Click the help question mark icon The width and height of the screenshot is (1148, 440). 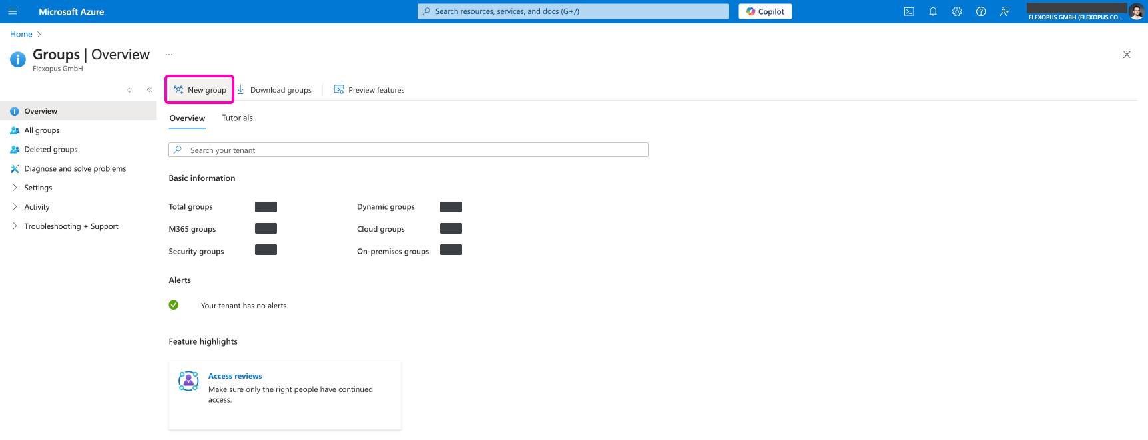(981, 11)
